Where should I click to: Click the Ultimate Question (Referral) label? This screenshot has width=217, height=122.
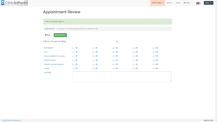(x=54, y=64)
